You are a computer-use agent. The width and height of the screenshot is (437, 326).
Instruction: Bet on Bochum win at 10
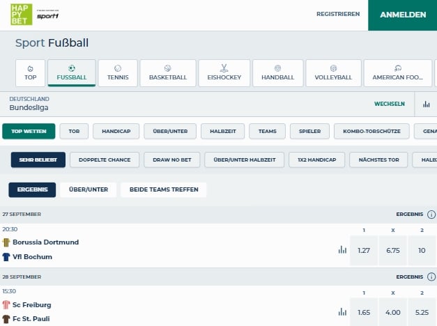[422, 251]
